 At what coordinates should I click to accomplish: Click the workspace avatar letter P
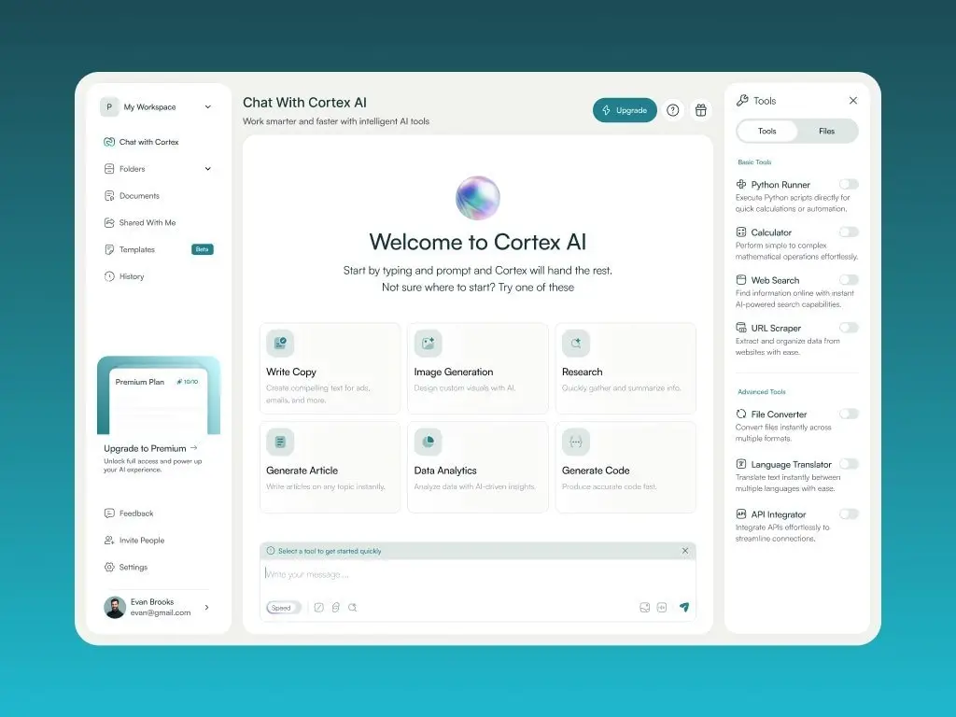coord(109,106)
